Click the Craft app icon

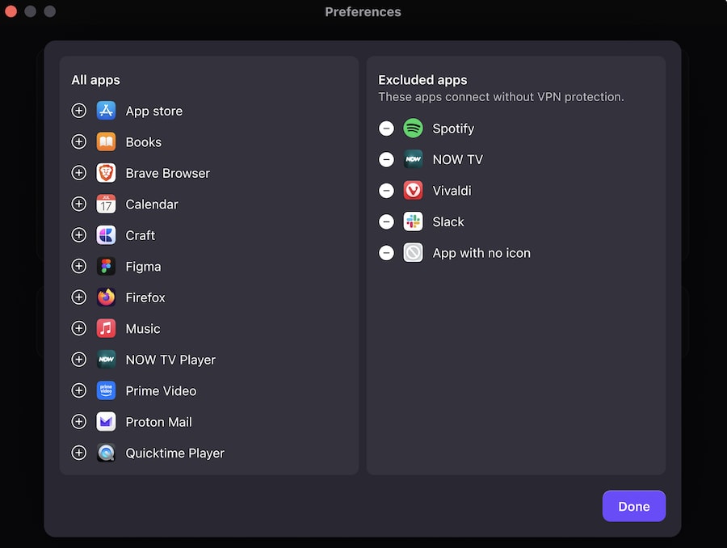pos(106,235)
